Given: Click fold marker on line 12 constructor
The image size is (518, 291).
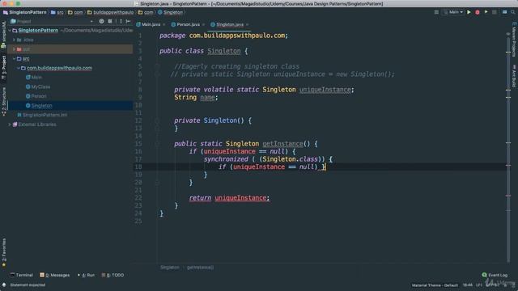Looking at the screenshot, I should click(x=157, y=120).
